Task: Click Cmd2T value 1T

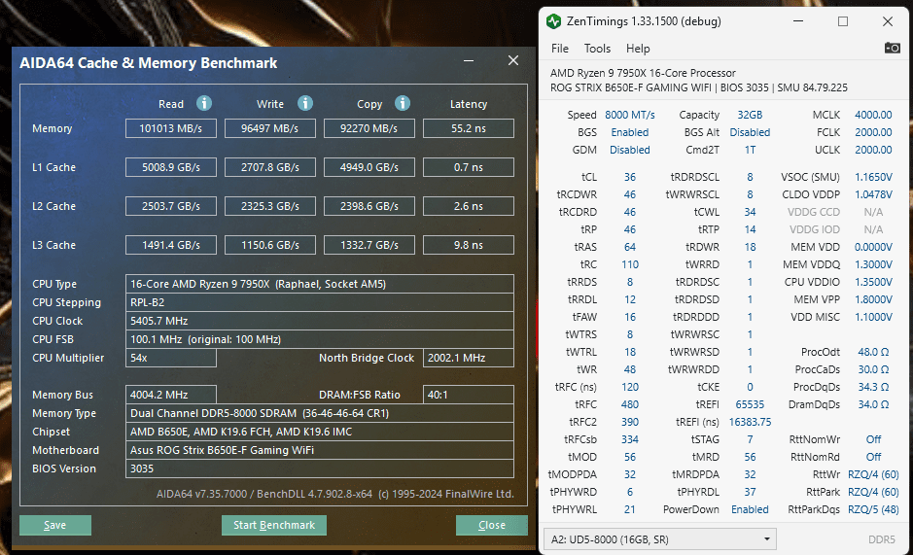Action: tap(750, 150)
